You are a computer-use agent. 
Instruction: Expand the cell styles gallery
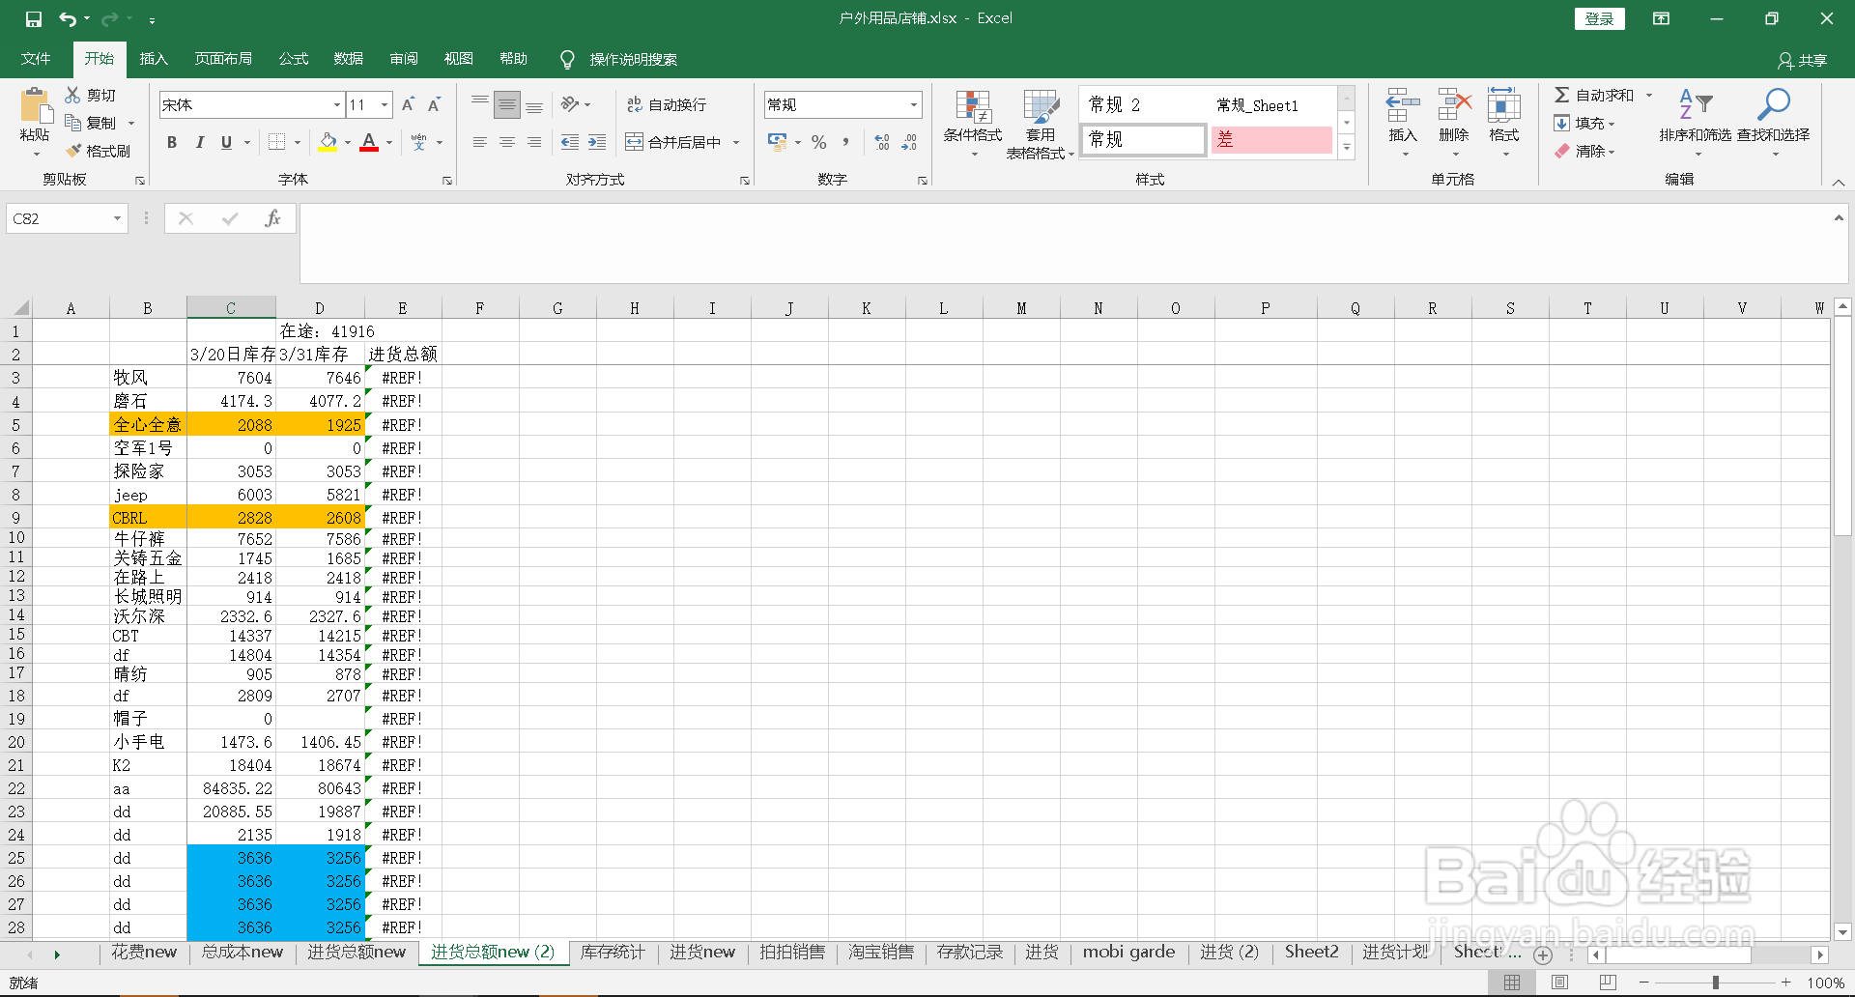[1347, 147]
